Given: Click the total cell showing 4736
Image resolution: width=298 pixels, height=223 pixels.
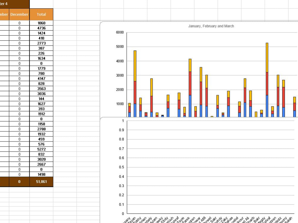Looking at the screenshot, I should pos(41,28).
